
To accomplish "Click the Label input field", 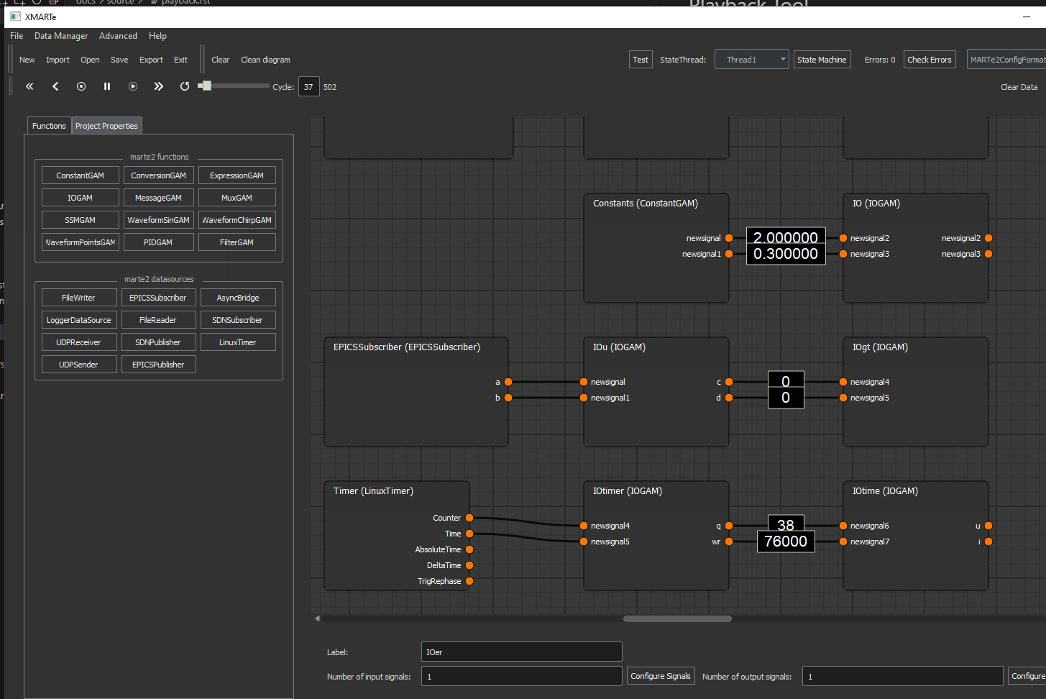I will pyautogui.click(x=521, y=652).
